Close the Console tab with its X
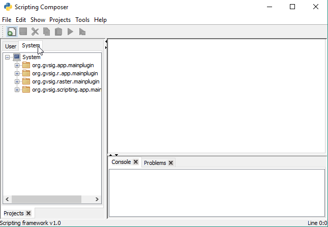The height and width of the screenshot is (227, 328). 136,162
